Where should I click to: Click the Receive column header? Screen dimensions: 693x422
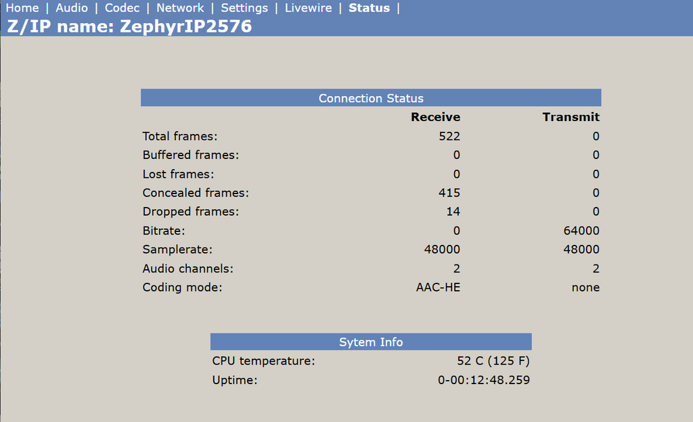pyautogui.click(x=435, y=117)
